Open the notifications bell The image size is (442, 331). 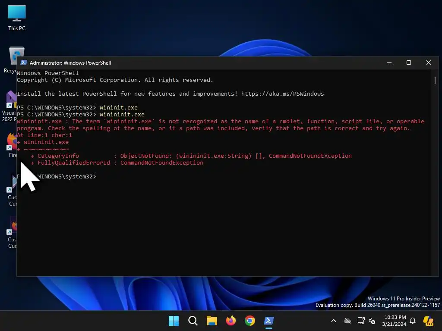coord(413,321)
